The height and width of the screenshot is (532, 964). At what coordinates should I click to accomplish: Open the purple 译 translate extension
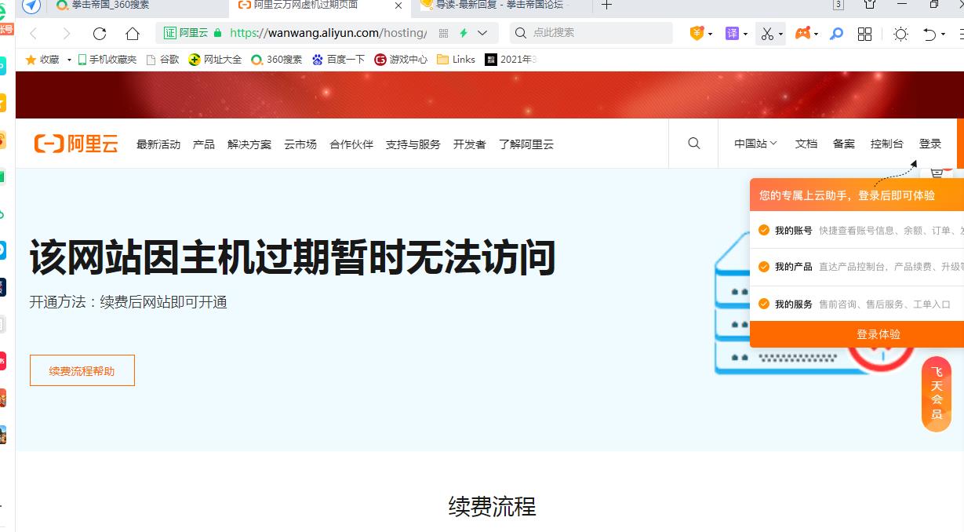click(732, 34)
